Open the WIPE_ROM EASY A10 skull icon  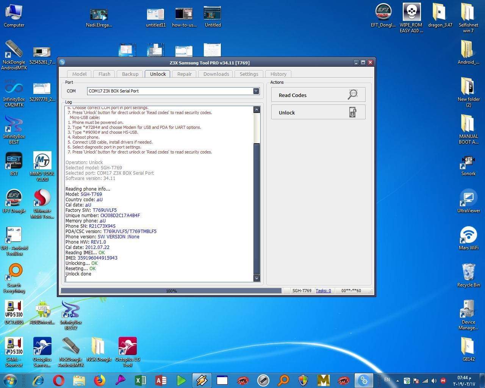tap(411, 18)
